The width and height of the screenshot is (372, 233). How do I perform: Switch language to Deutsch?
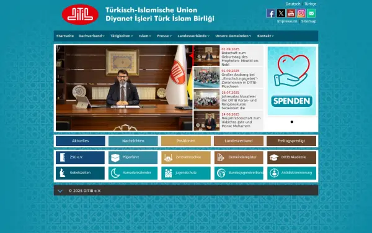(x=293, y=4)
